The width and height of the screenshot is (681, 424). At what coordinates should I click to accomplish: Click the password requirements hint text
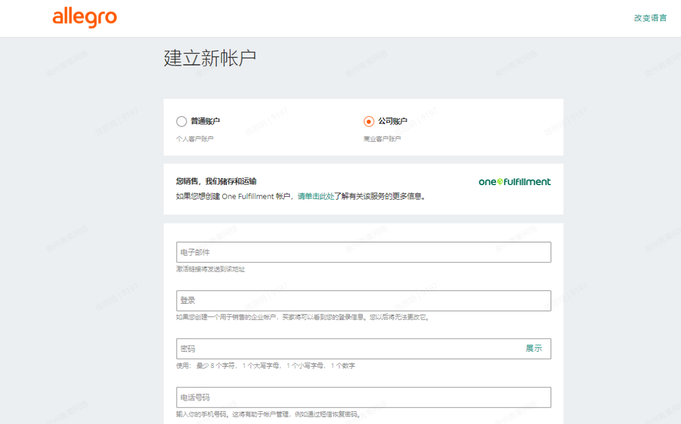coord(265,366)
